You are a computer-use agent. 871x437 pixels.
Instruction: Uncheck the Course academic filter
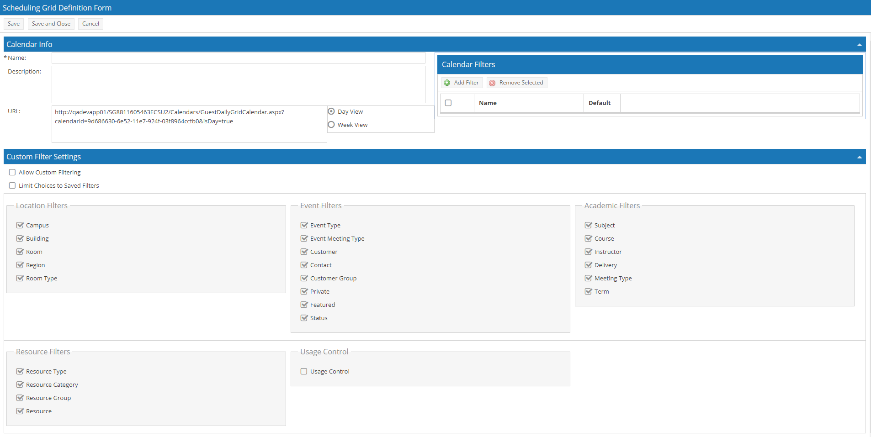589,238
